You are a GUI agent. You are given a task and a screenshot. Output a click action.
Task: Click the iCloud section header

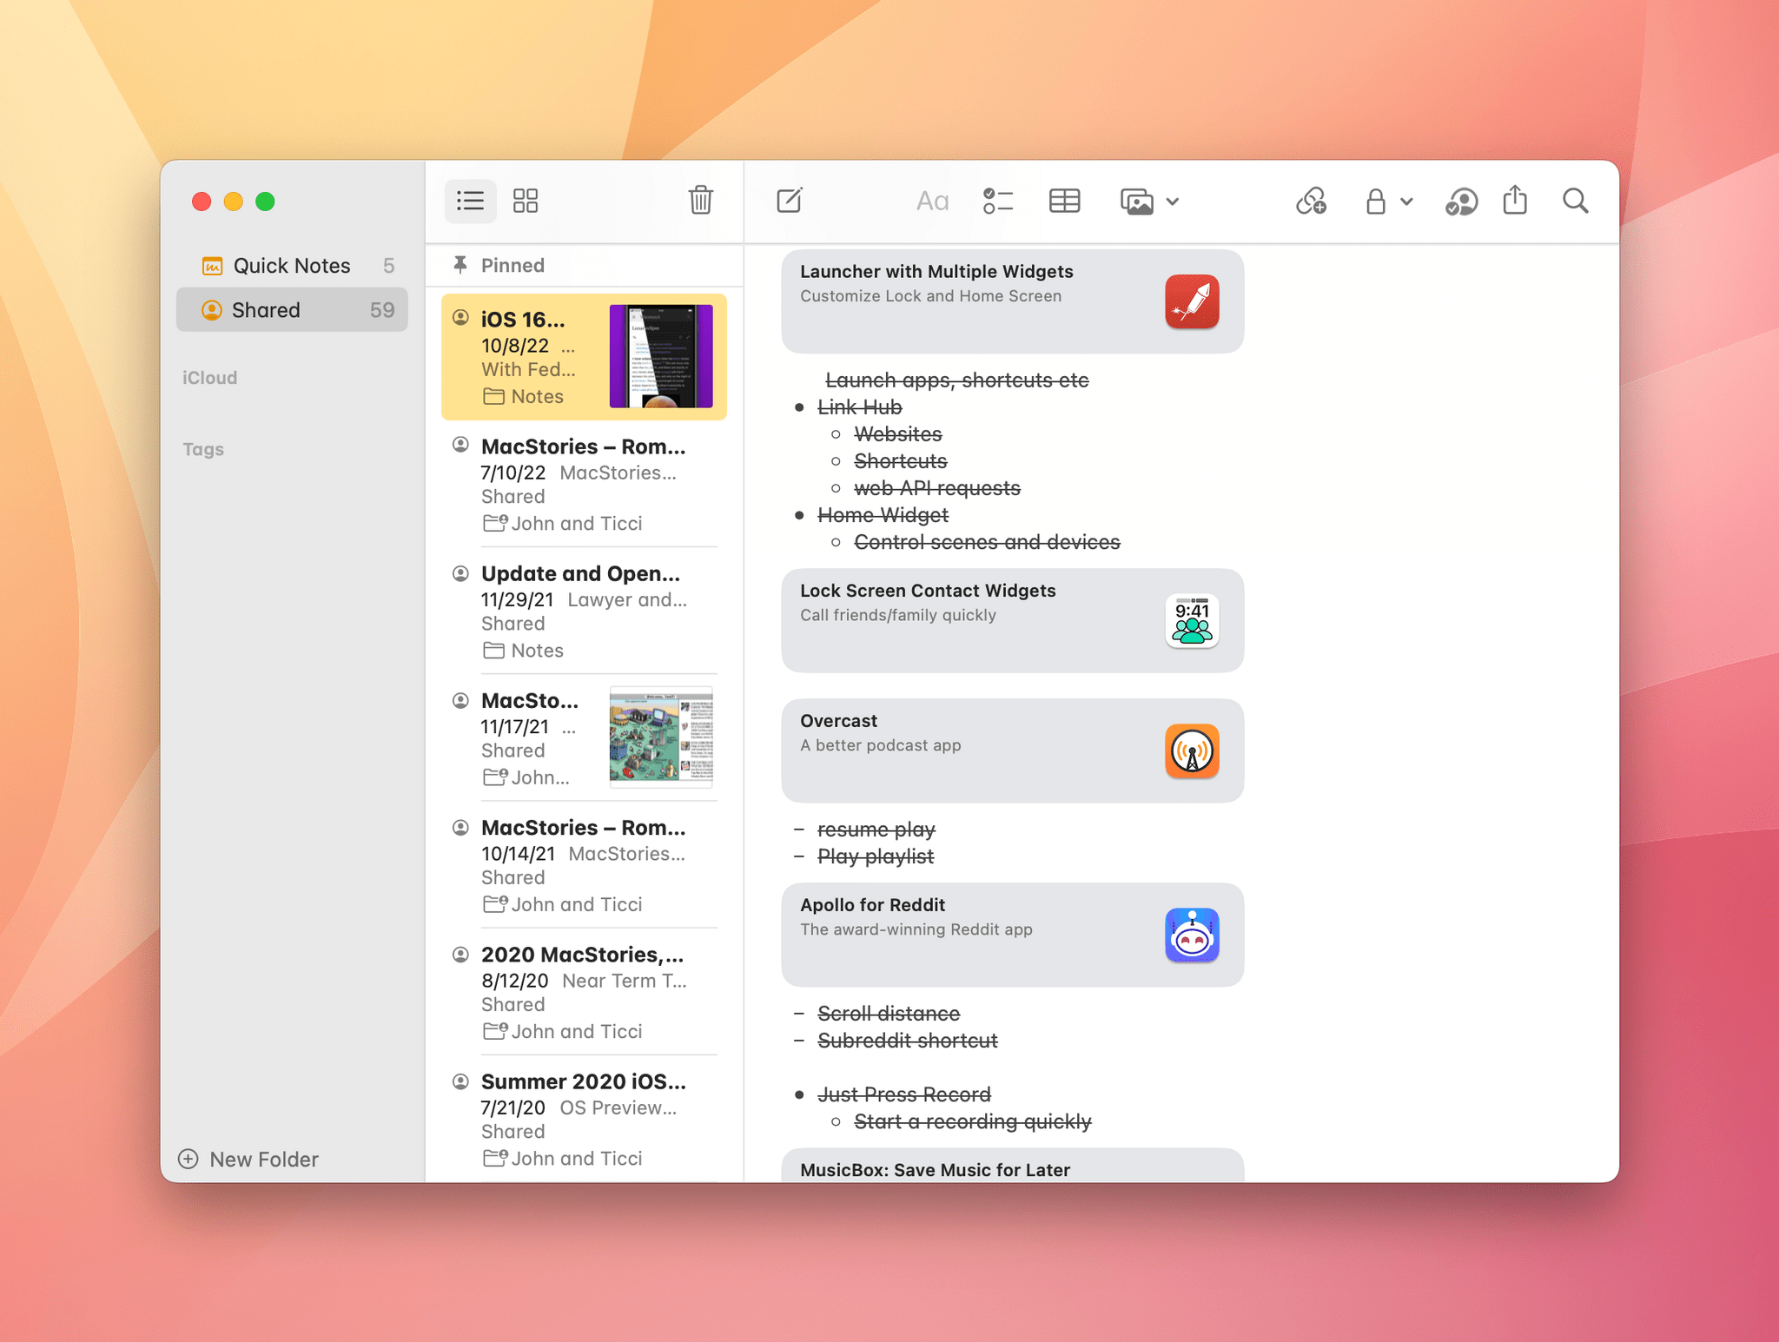pyautogui.click(x=209, y=378)
